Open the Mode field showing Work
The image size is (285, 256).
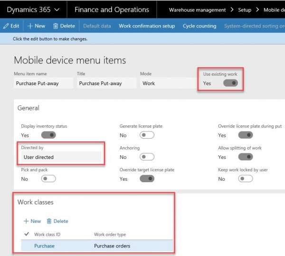169,83
